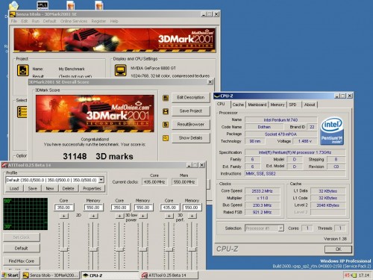Click the Intel Pentium M logo
The height and width of the screenshot is (280, 373).
[x=332, y=131]
